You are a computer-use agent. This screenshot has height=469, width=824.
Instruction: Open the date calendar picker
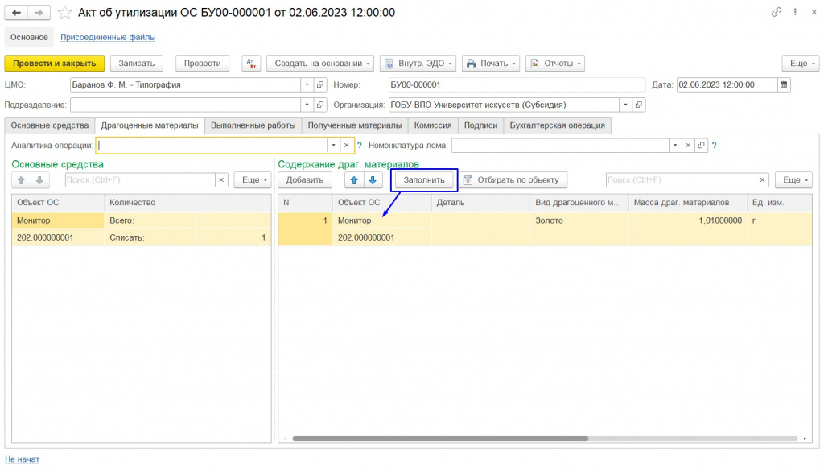point(784,84)
